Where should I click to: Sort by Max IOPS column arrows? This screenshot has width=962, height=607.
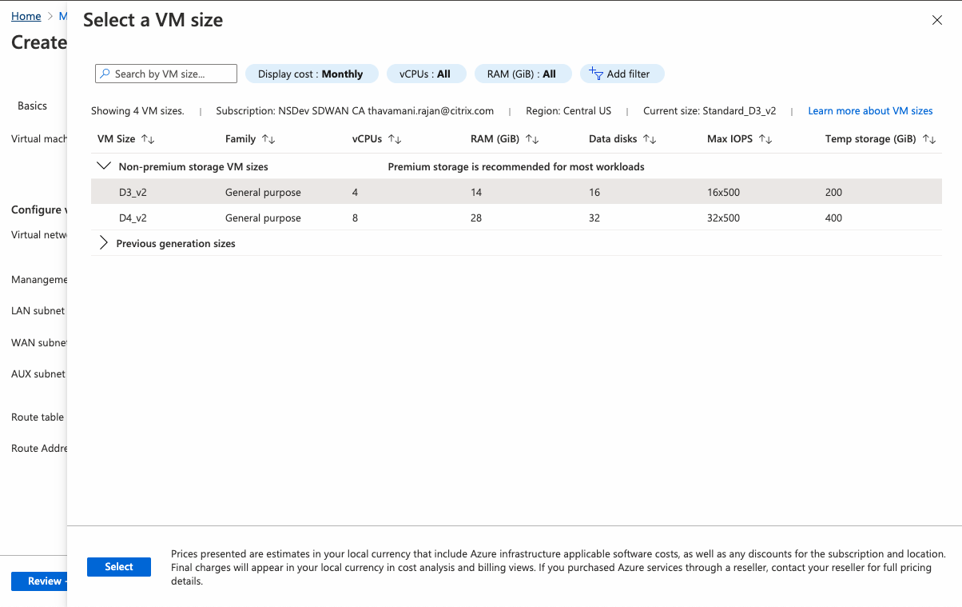click(765, 139)
